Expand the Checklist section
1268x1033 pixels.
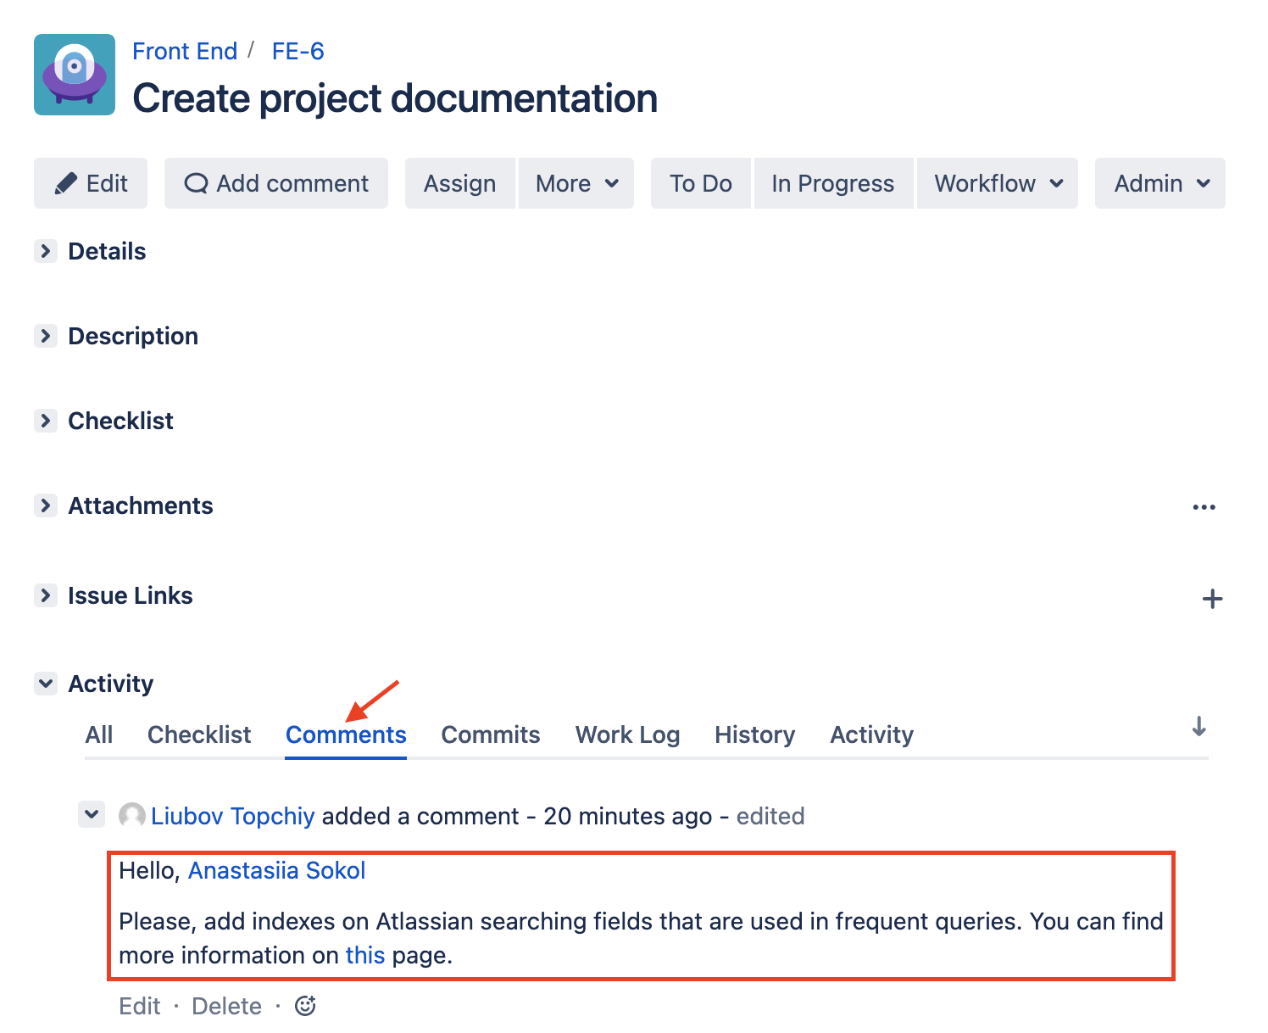click(x=46, y=421)
